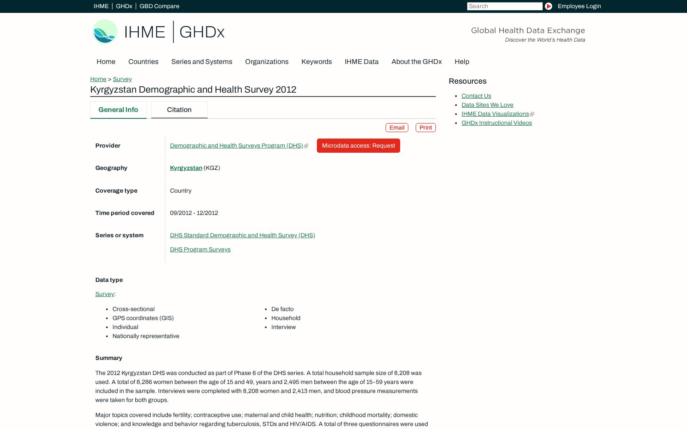The image size is (687, 429).
Task: Click the Individual list item
Action: (125, 327)
